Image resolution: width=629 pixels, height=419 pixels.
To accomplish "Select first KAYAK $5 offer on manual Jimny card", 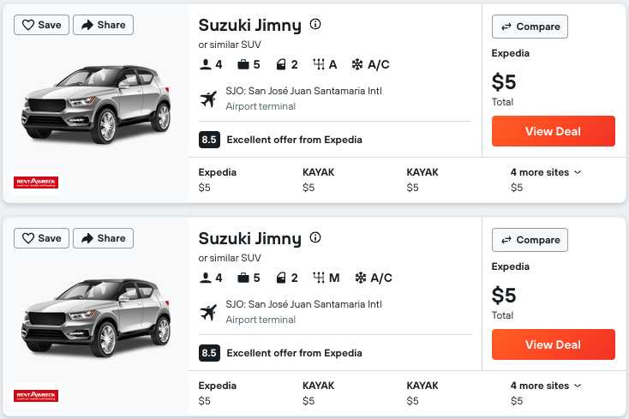I will (x=319, y=393).
